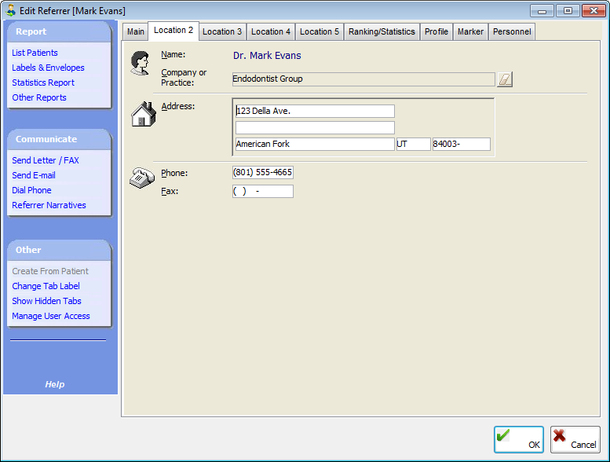
Task: Click the person portrait icon beside Name
Action: [x=141, y=63]
